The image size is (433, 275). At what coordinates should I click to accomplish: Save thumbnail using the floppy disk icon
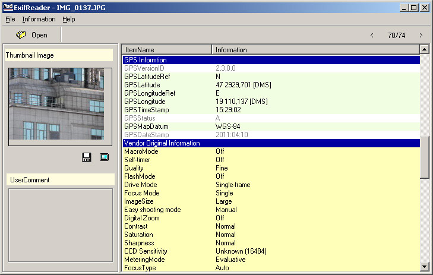point(87,157)
